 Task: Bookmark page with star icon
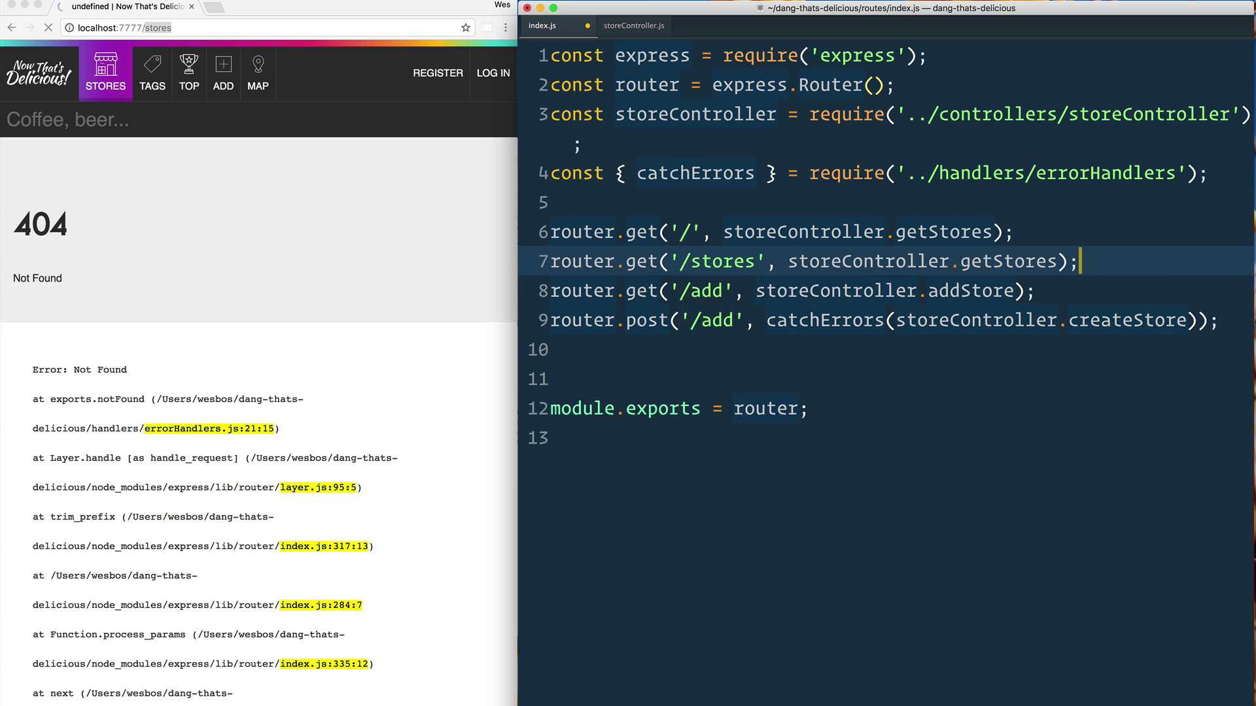tap(466, 27)
